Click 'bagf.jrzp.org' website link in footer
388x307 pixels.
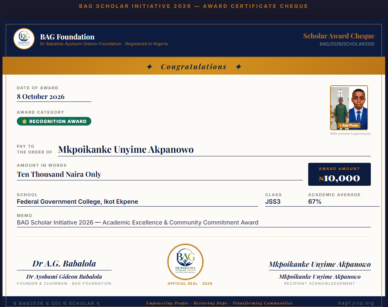[356, 303]
